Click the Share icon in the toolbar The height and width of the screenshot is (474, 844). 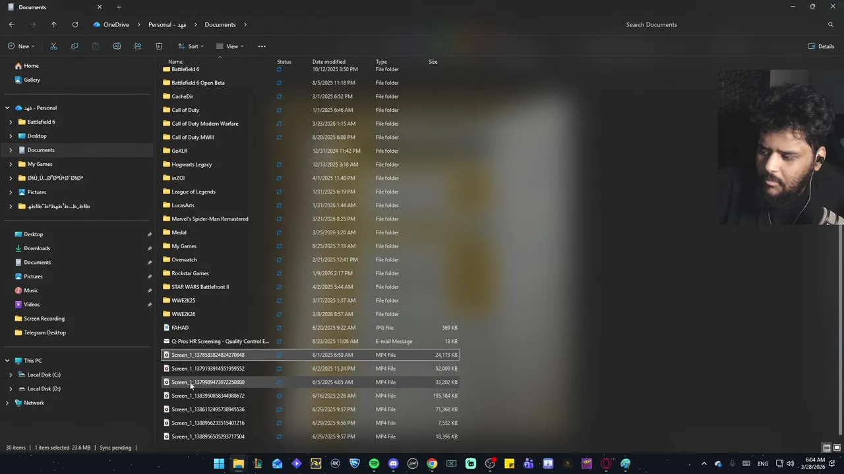coord(138,46)
